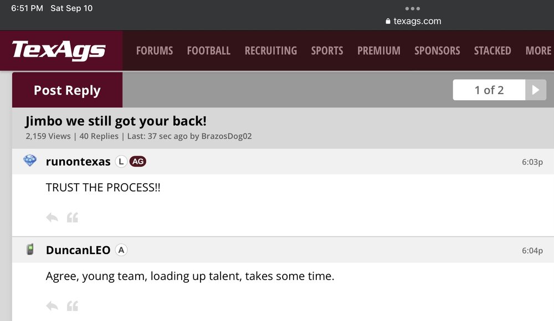Screen dimensions: 554x321
Task: Select RECRUITING in navigation bar
Action: (x=271, y=50)
